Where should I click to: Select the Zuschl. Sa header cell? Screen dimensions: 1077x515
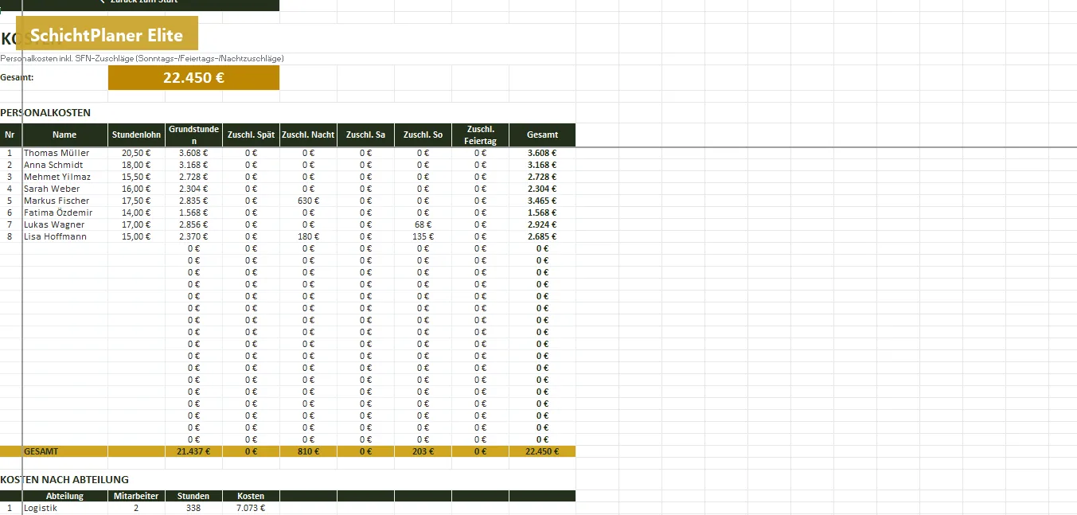pyautogui.click(x=365, y=135)
